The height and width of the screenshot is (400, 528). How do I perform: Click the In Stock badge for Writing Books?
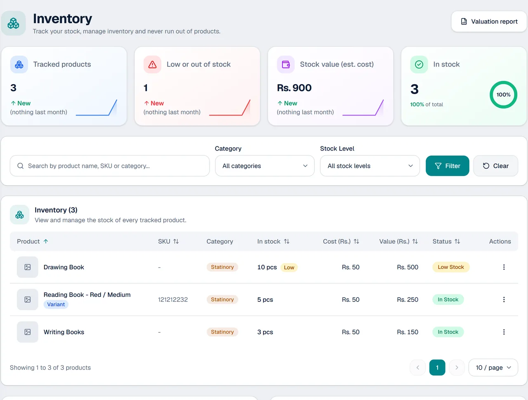coord(448,332)
